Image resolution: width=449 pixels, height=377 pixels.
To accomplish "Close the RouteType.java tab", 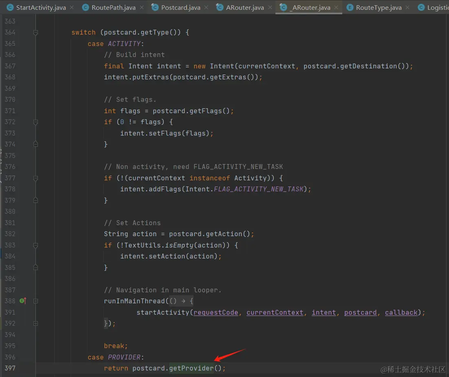I will click(407, 7).
